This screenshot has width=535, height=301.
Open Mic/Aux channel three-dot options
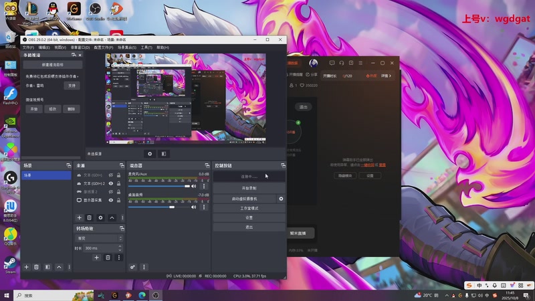coord(204,187)
